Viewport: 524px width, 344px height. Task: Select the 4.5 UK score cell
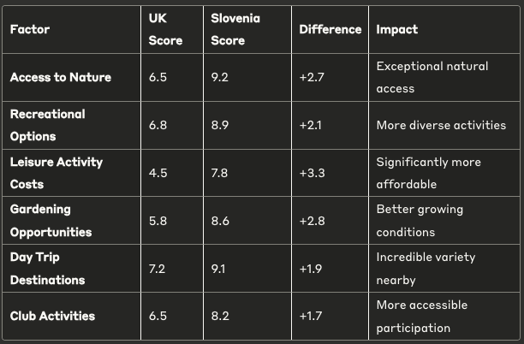(x=158, y=172)
